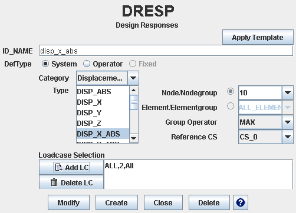The width and height of the screenshot is (296, 213).
Task: Click the Apply Template button
Action: (x=258, y=37)
